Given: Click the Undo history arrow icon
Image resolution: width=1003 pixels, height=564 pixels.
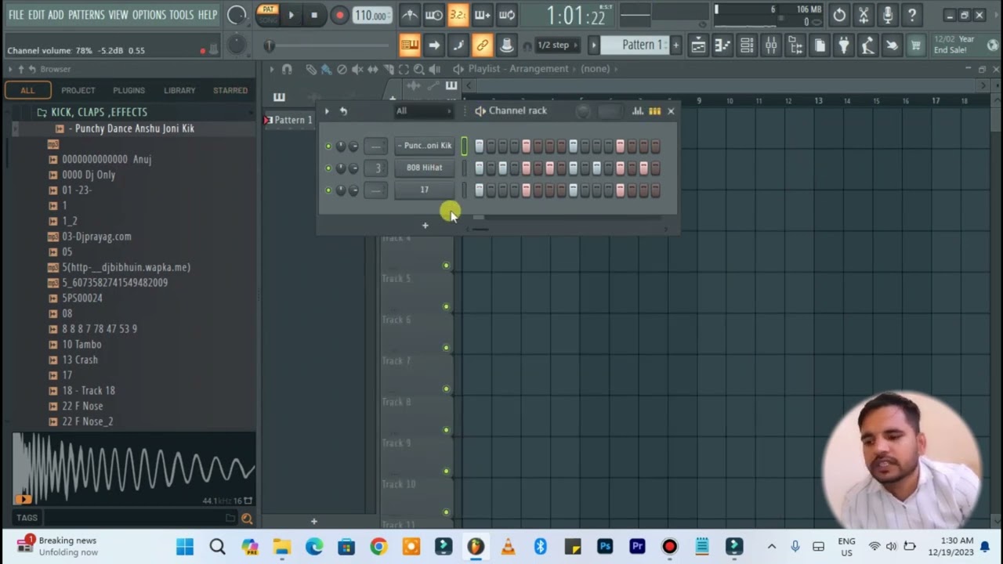Looking at the screenshot, I should tap(839, 15).
